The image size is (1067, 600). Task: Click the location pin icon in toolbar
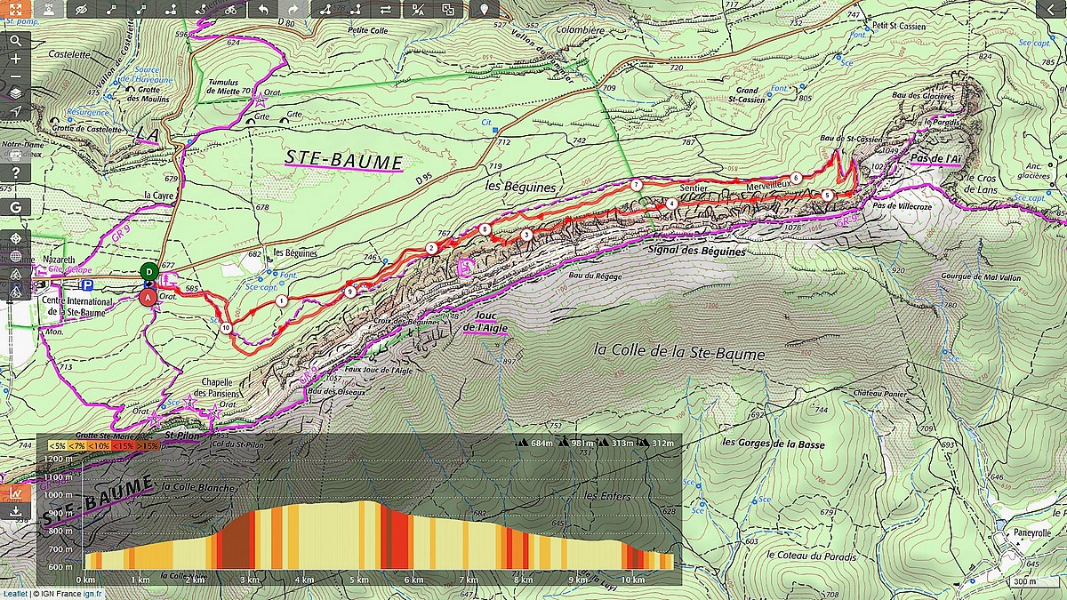coord(484,9)
